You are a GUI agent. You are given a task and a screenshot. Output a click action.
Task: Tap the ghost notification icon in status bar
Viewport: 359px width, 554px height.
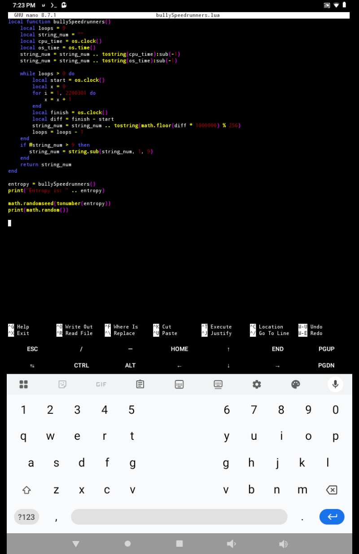tap(64, 5)
